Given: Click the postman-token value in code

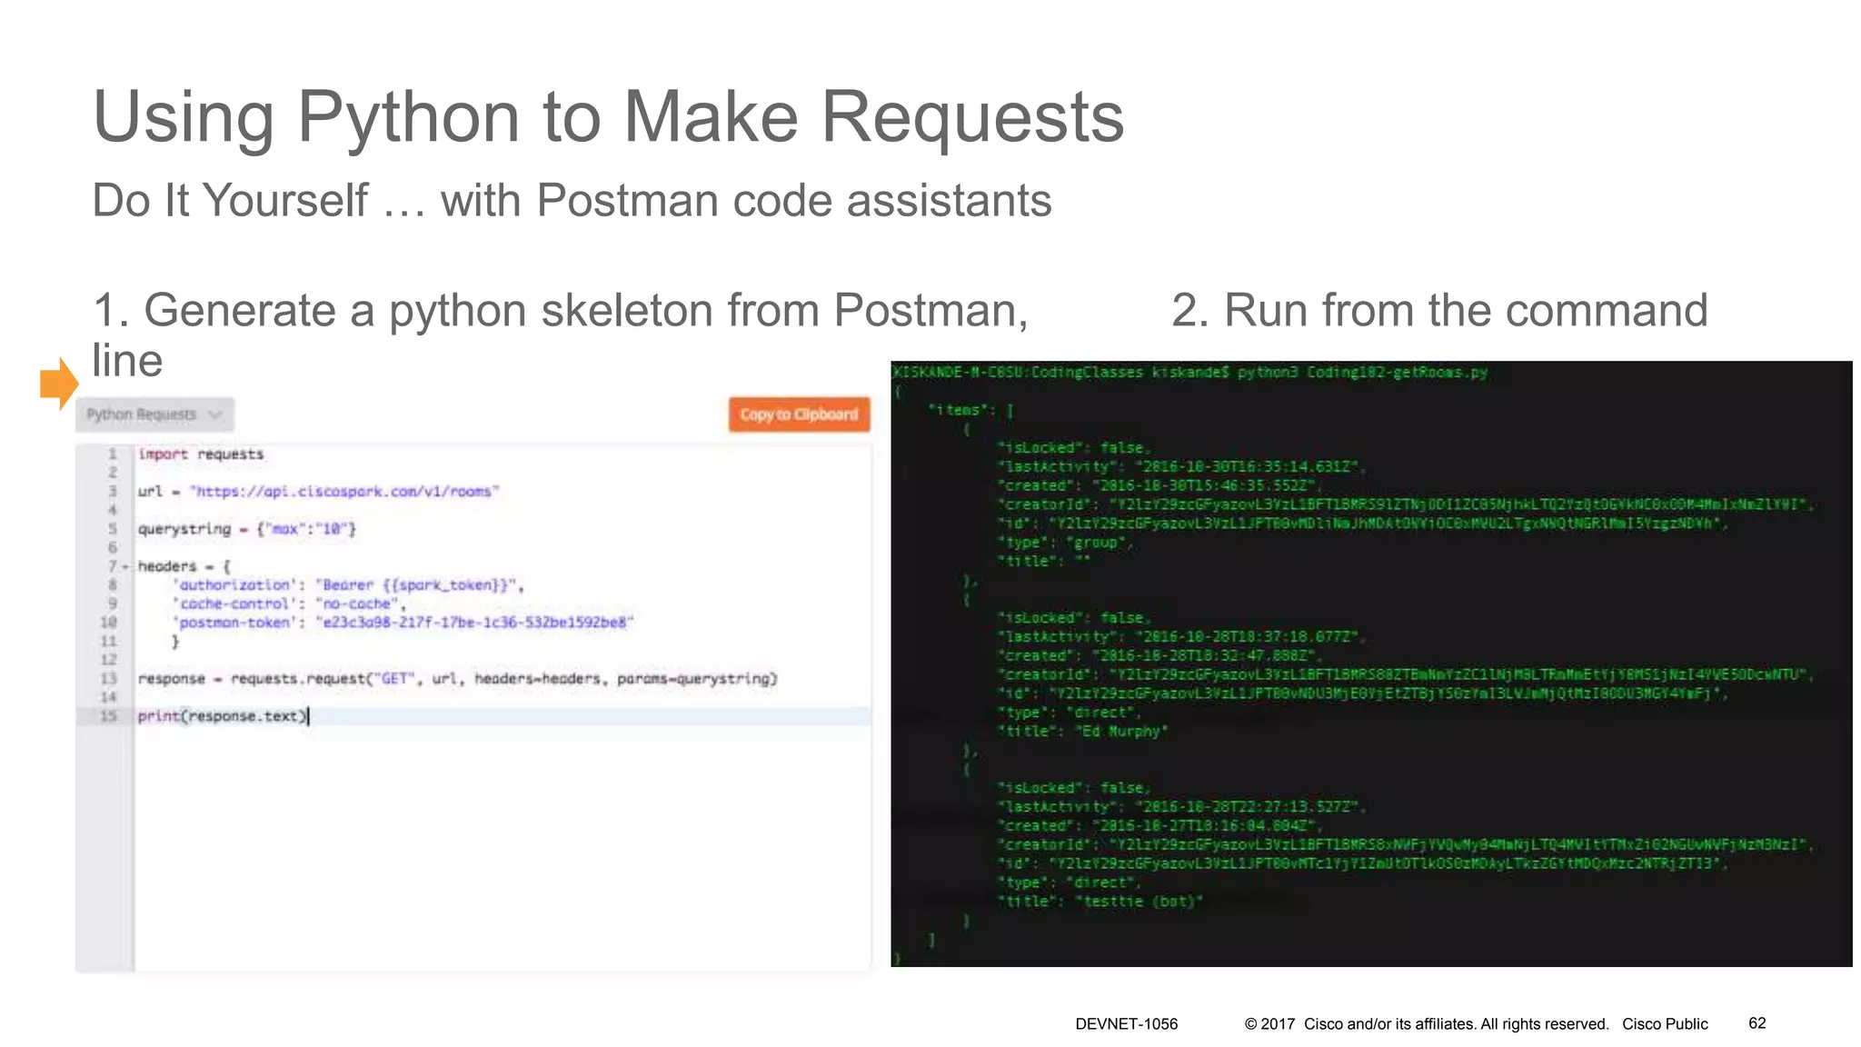Looking at the screenshot, I should tap(473, 623).
